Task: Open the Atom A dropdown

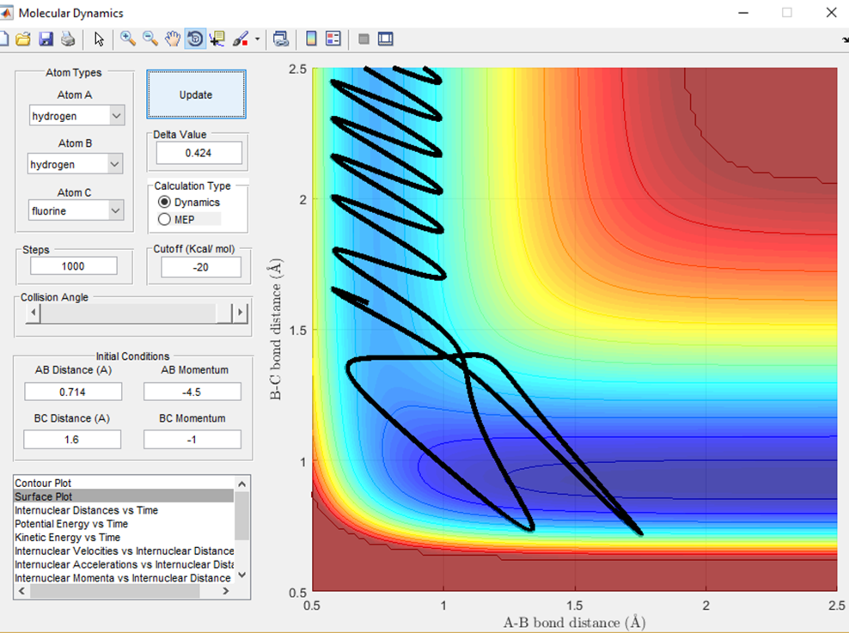Action: 76,115
